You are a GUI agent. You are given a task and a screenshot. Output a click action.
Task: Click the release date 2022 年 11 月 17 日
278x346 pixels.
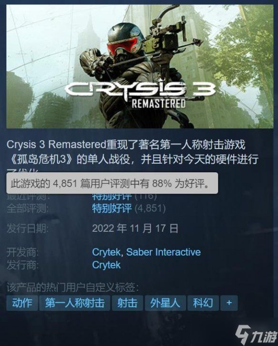(x=135, y=228)
